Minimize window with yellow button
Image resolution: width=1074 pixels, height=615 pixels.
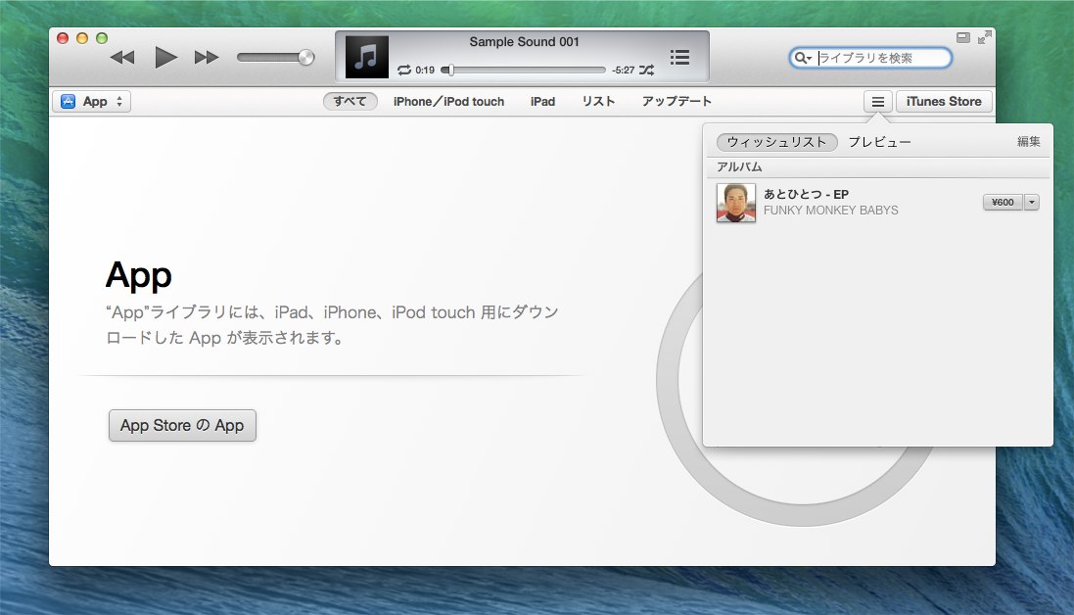(x=82, y=38)
